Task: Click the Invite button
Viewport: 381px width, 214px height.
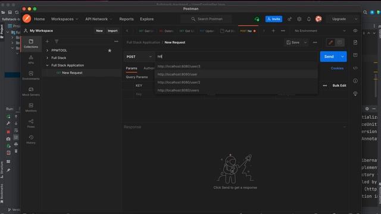Action: [x=274, y=19]
